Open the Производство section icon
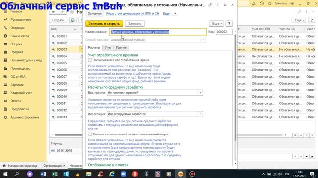The height and width of the screenshot is (178, 318). pos(5,68)
